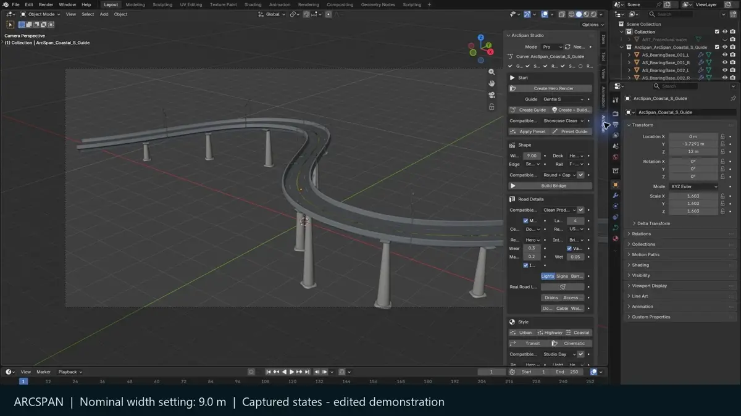Viewport: 741px width, 416px height.
Task: Click the Apply Preset button
Action: pyautogui.click(x=528, y=131)
